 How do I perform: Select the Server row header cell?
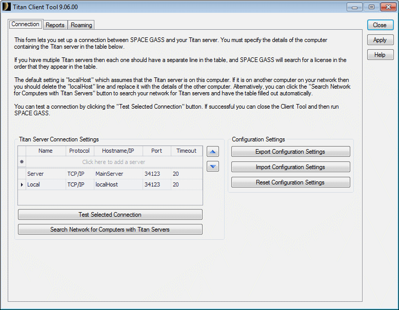coord(22,174)
